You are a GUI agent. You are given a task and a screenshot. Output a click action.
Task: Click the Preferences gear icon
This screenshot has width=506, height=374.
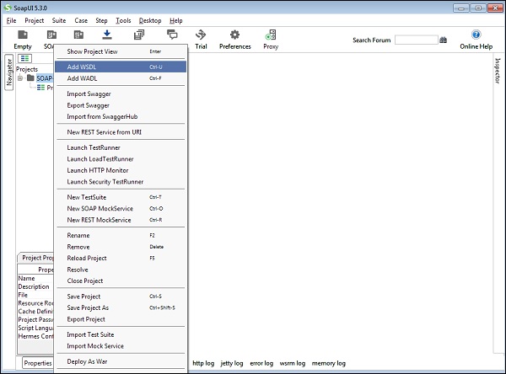coord(234,35)
